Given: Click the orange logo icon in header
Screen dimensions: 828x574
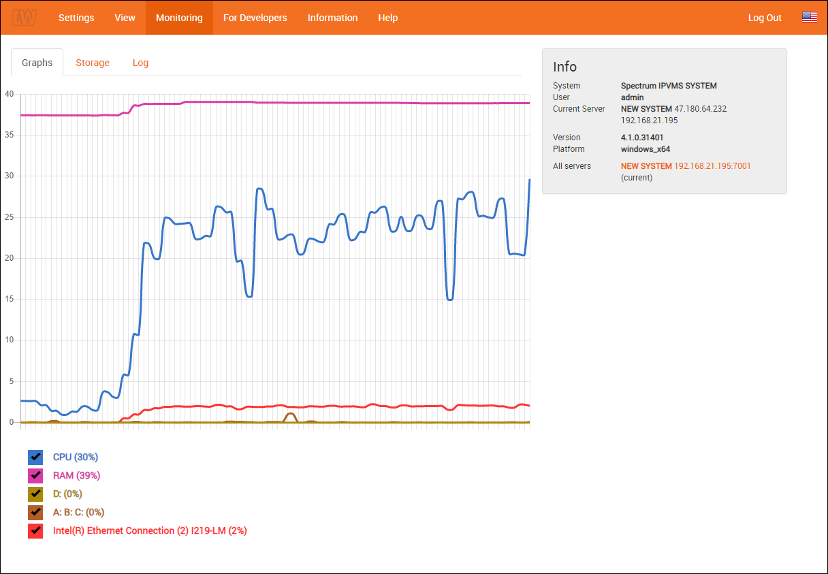Looking at the screenshot, I should click(x=25, y=18).
